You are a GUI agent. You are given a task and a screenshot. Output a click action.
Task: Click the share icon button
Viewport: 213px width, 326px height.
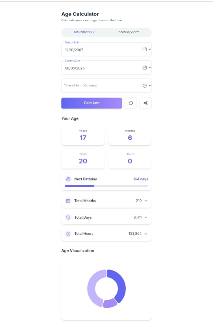[146, 103]
